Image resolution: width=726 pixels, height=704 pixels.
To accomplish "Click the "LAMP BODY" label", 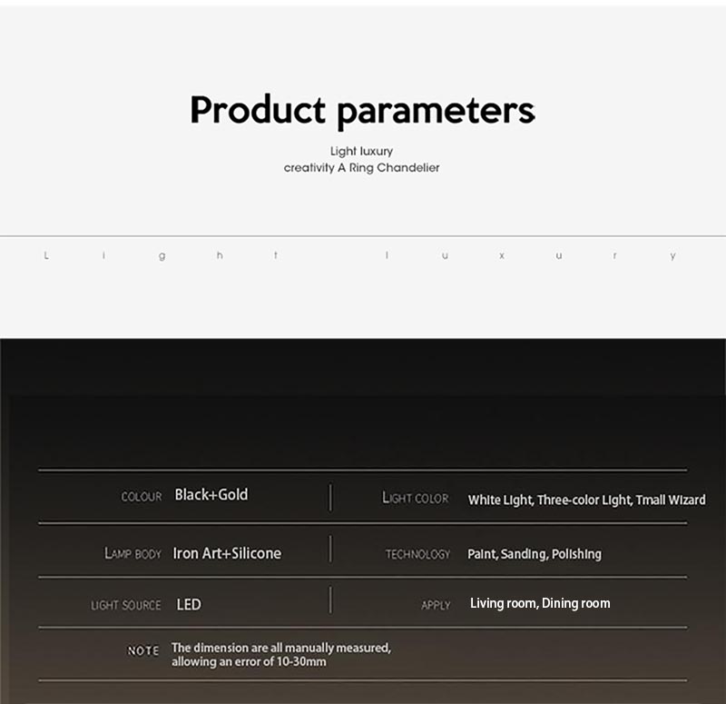I will 132,553.
